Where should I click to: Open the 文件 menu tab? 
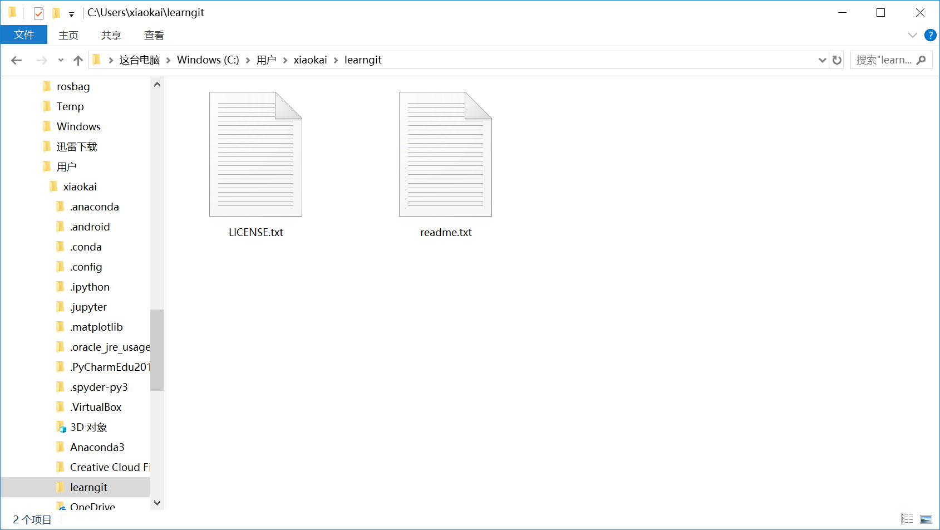(24, 35)
